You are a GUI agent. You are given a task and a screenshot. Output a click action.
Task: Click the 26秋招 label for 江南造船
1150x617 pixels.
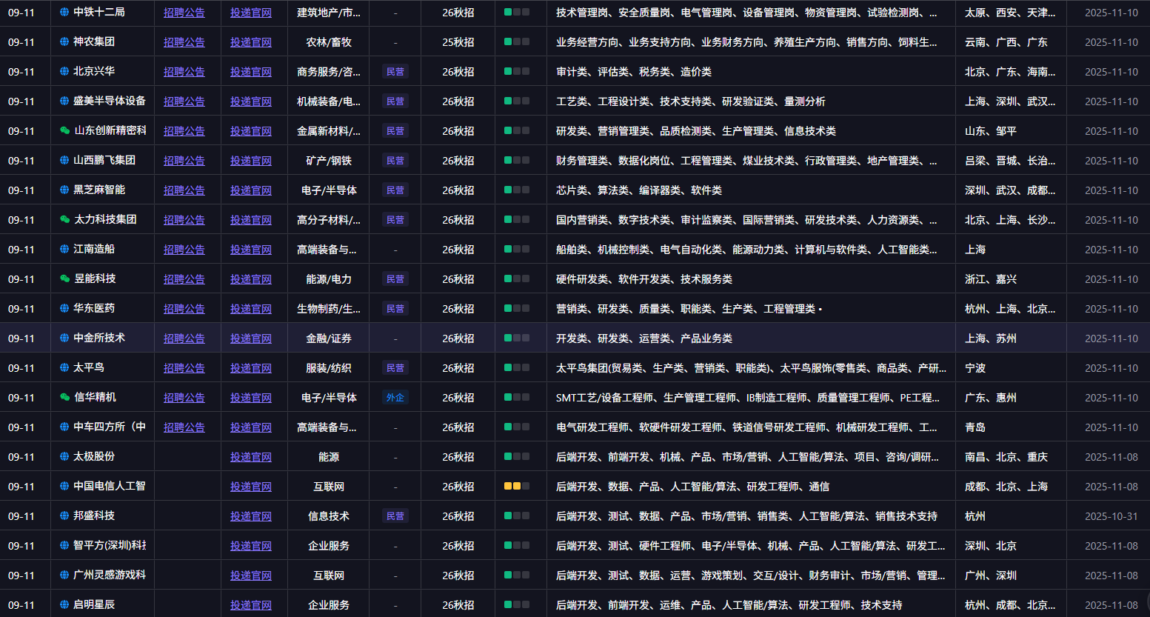click(x=458, y=249)
